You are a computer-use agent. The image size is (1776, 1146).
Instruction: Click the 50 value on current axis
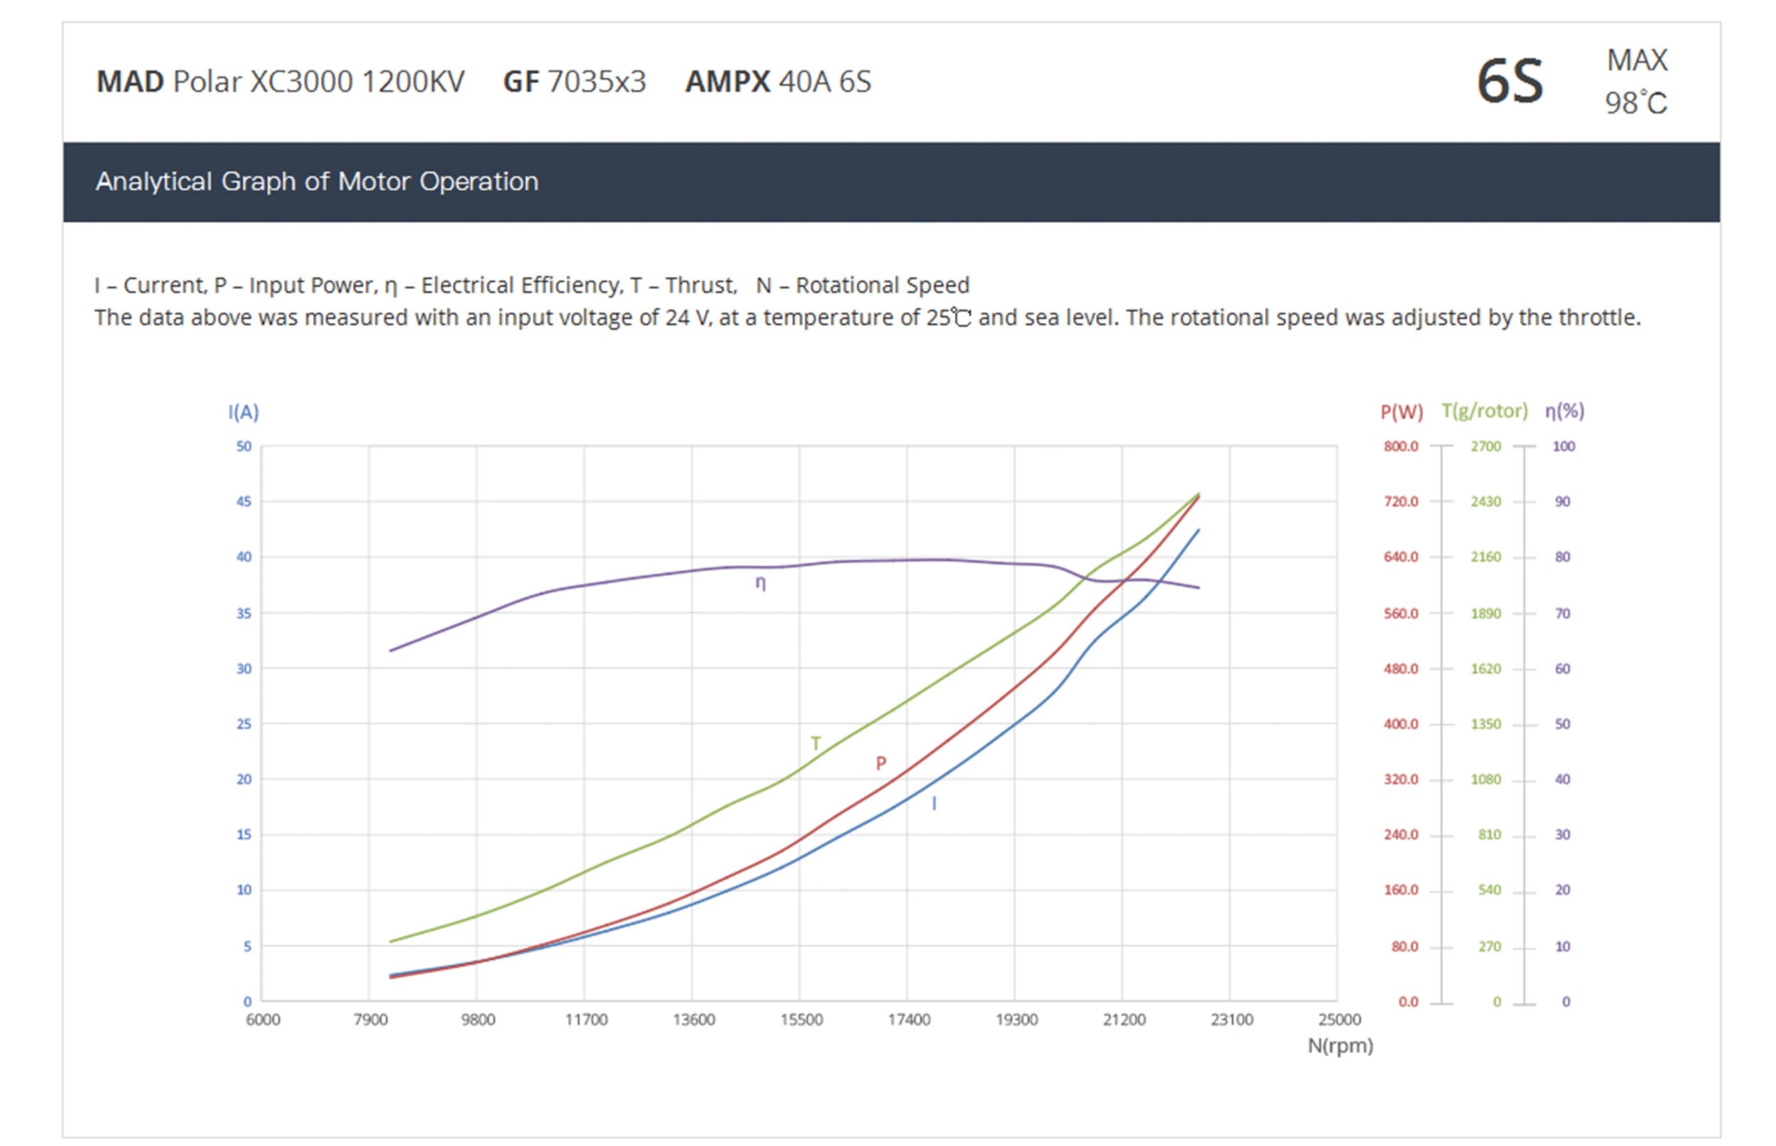coord(244,447)
